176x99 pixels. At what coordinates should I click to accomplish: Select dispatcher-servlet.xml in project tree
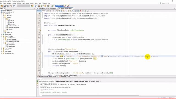[x=14, y=28]
